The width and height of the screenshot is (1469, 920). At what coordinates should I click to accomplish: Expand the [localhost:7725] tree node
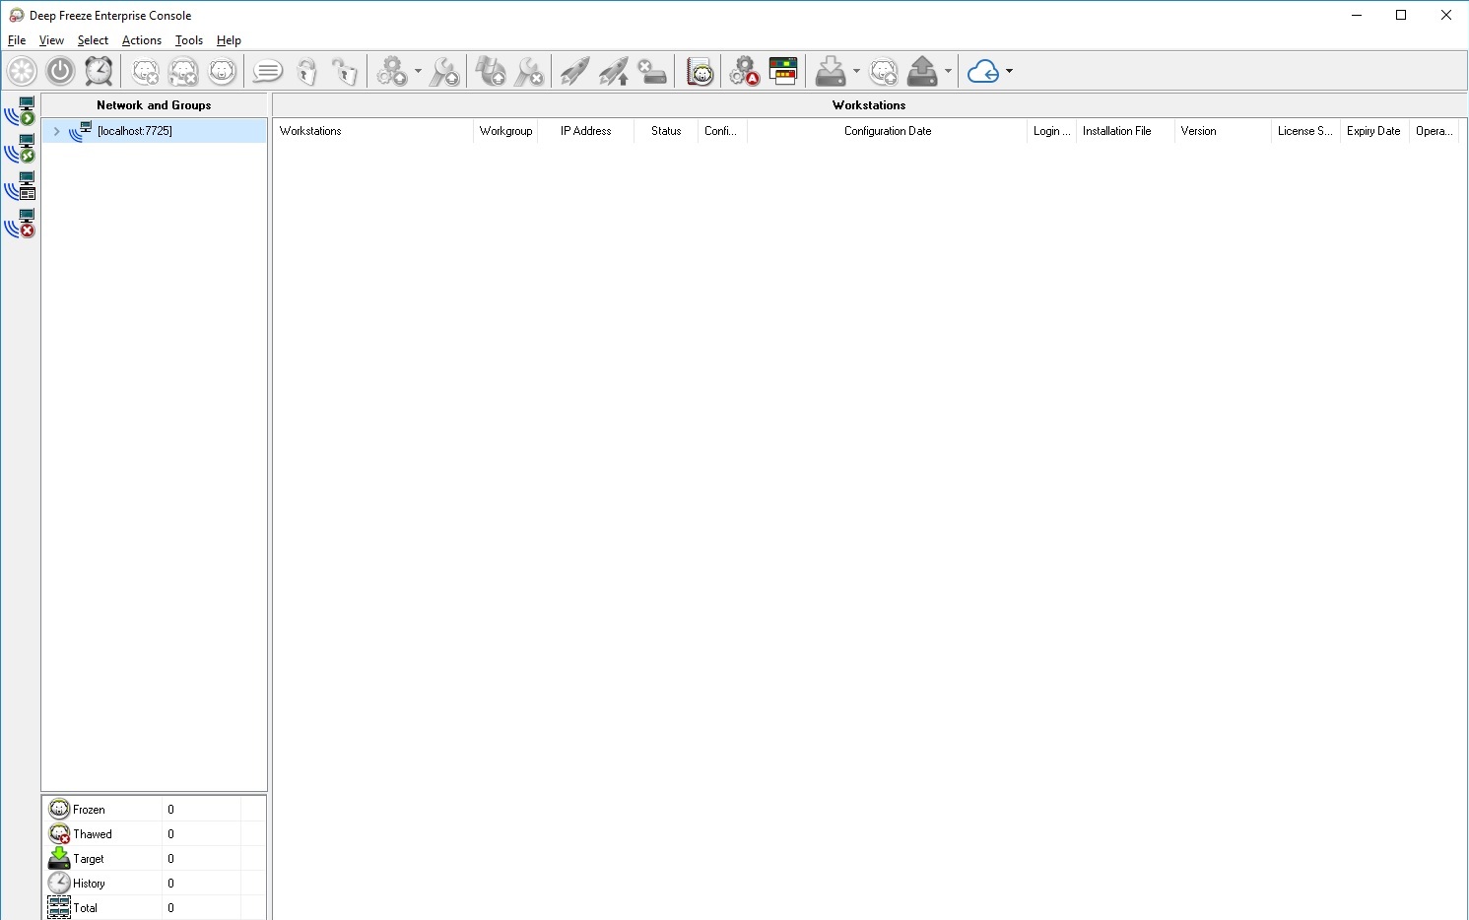pyautogui.click(x=57, y=131)
